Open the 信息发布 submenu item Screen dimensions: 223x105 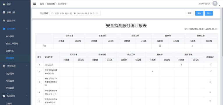point(15,51)
